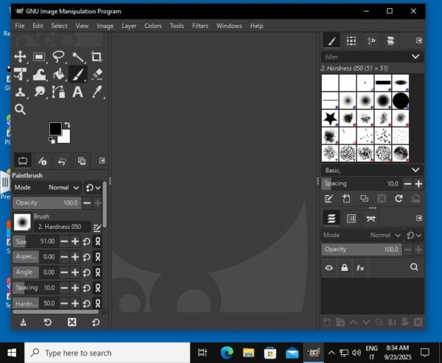Viewport: 442px width, 363px height.
Task: Switch to the Patterns tab
Action: coord(351,41)
